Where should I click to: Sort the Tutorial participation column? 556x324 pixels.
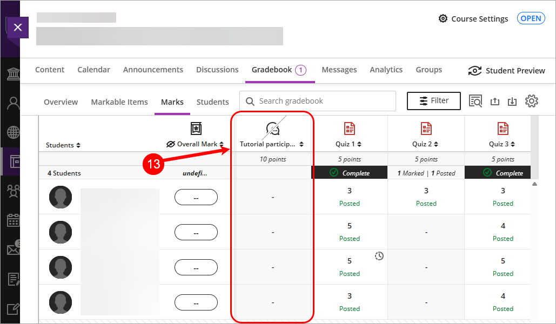302,144
